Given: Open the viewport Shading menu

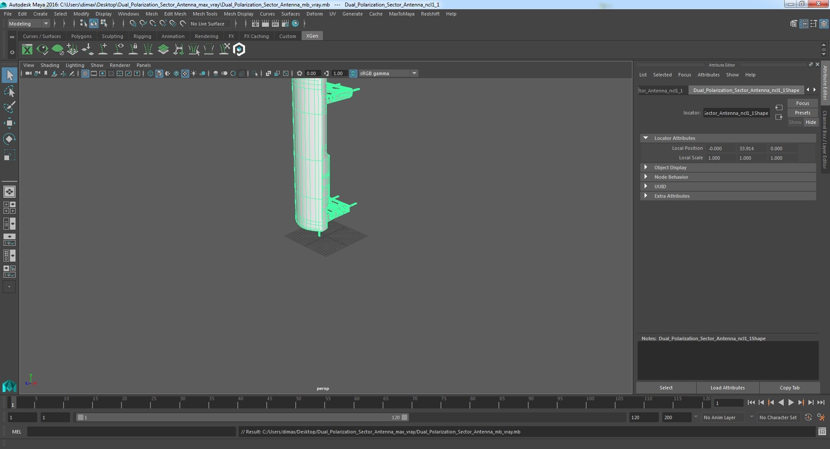Looking at the screenshot, I should tap(50, 65).
